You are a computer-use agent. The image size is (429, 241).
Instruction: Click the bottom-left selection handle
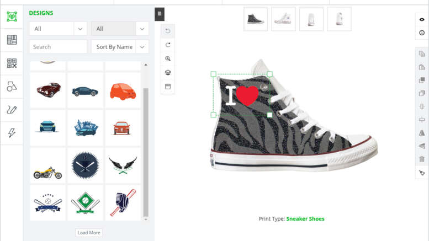pyautogui.click(x=214, y=115)
